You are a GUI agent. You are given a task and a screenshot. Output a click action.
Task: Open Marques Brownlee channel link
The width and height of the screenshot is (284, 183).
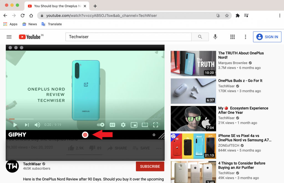pyautogui.click(x=233, y=63)
